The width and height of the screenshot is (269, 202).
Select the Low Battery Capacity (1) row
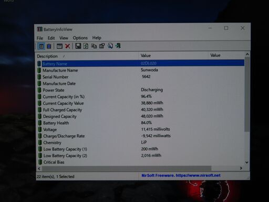tap(141, 149)
